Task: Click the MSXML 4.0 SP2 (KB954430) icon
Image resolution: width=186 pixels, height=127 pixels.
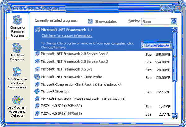Action: tap(38, 106)
